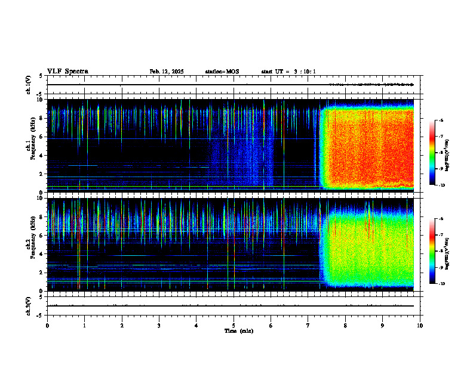
Task: Click the "-7" label on the ch.2 color bar
Action: tap(441, 235)
